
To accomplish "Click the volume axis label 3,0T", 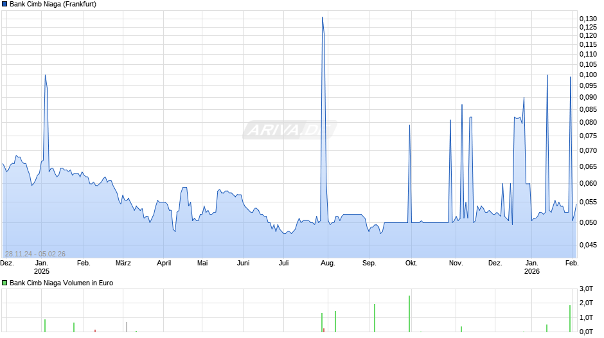I will (x=586, y=289).
